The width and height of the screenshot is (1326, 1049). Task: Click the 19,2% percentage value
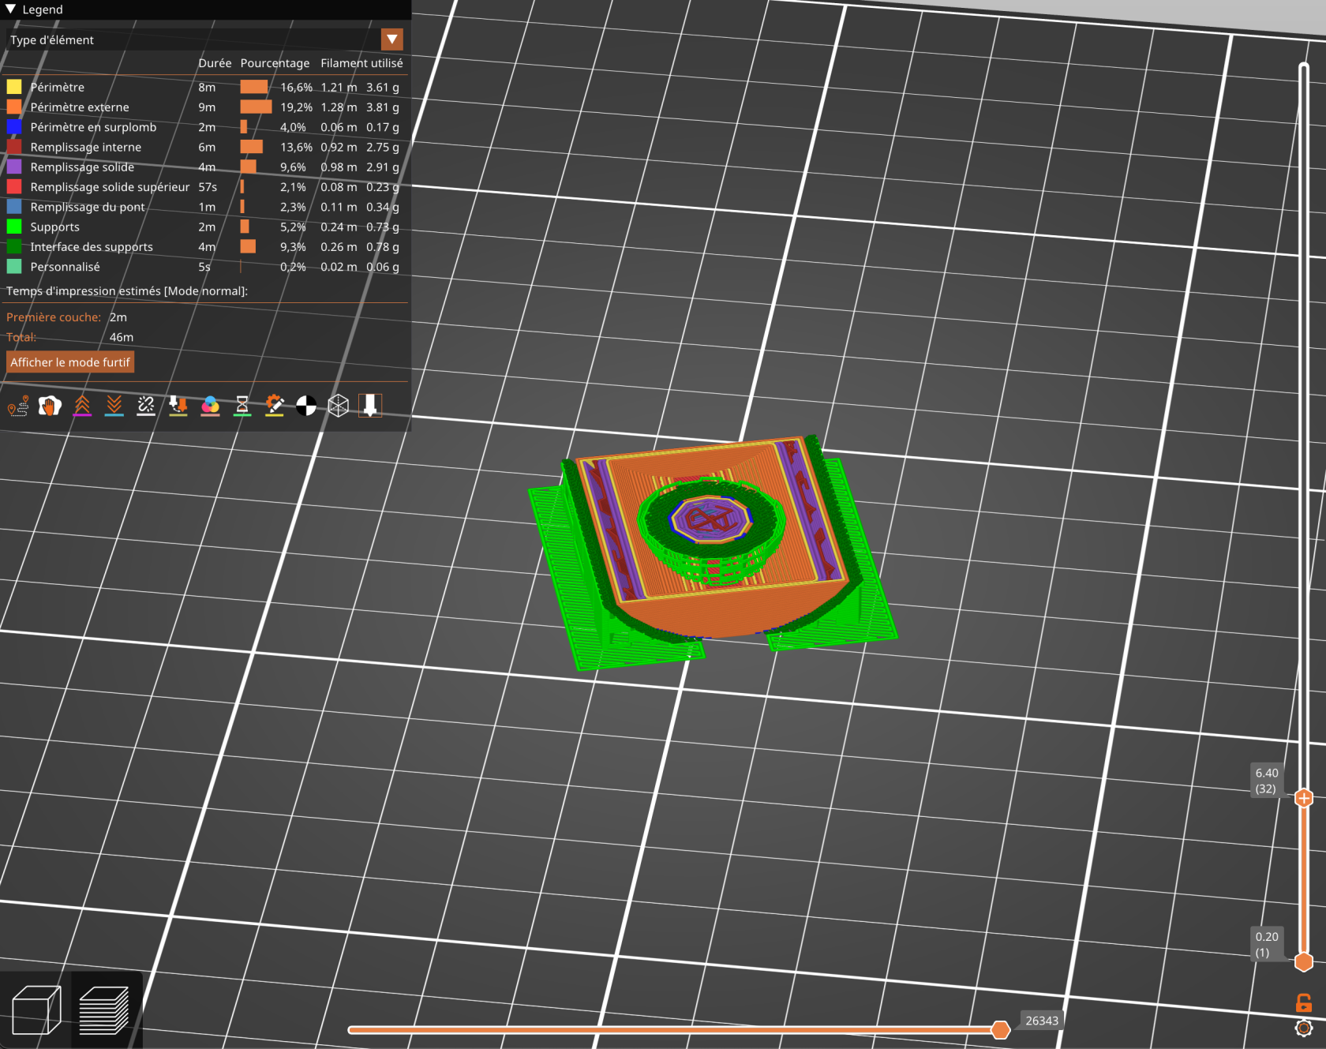click(296, 107)
